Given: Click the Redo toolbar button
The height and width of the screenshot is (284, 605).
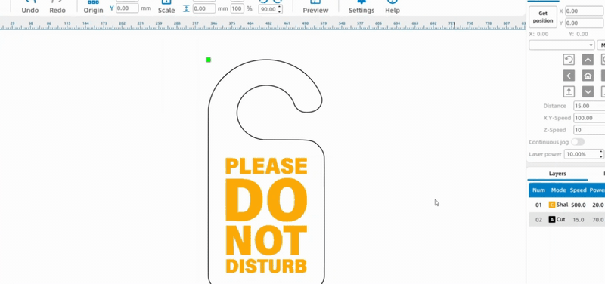Looking at the screenshot, I should [x=57, y=7].
